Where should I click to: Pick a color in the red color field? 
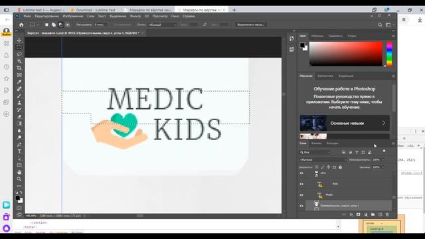346,54
